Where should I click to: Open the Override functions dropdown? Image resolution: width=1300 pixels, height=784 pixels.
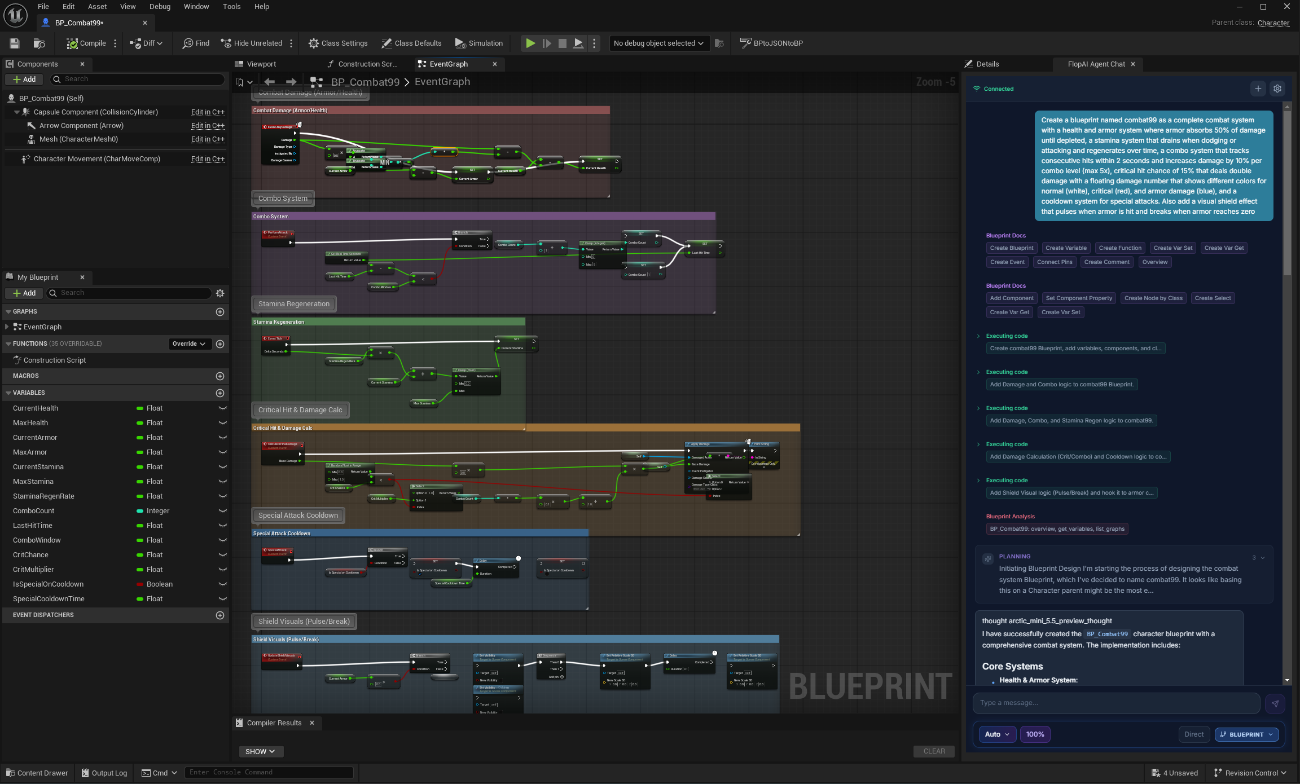click(189, 343)
